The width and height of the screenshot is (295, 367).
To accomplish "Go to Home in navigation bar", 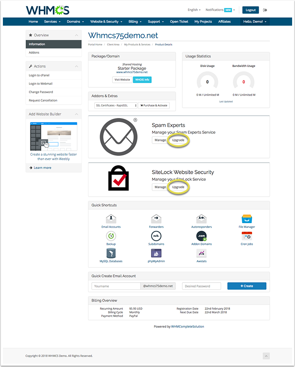I will [x=33, y=22].
